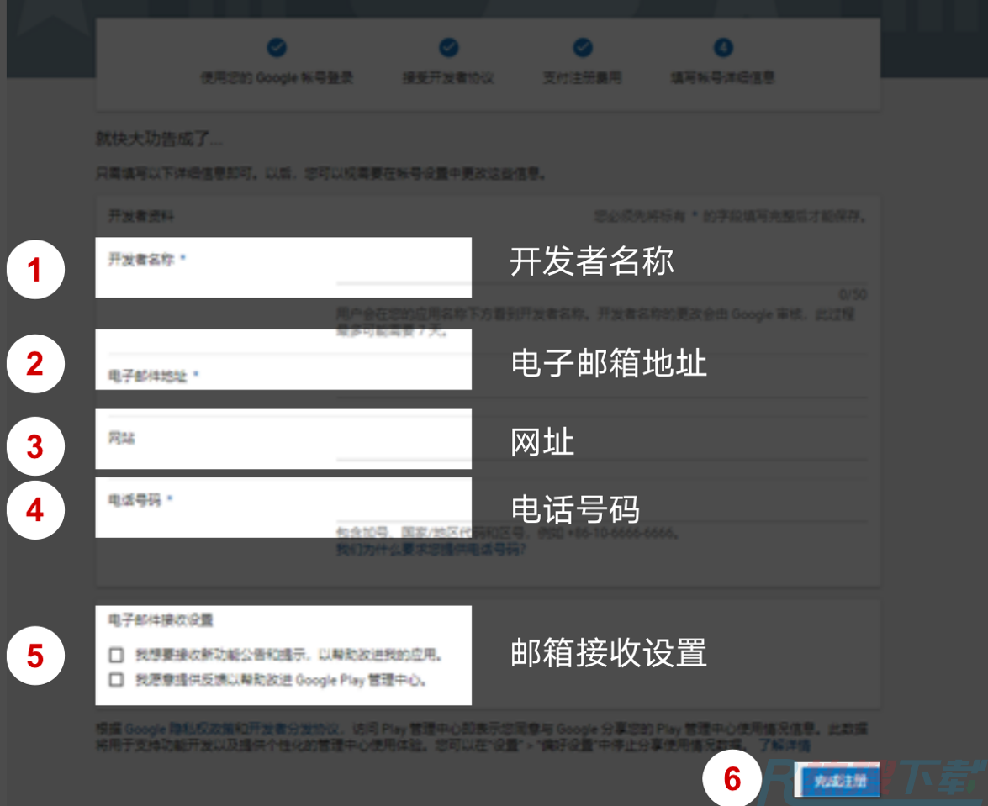Enable the 接收新功能公告和提示 checkbox
The height and width of the screenshot is (806, 988).
(116, 655)
